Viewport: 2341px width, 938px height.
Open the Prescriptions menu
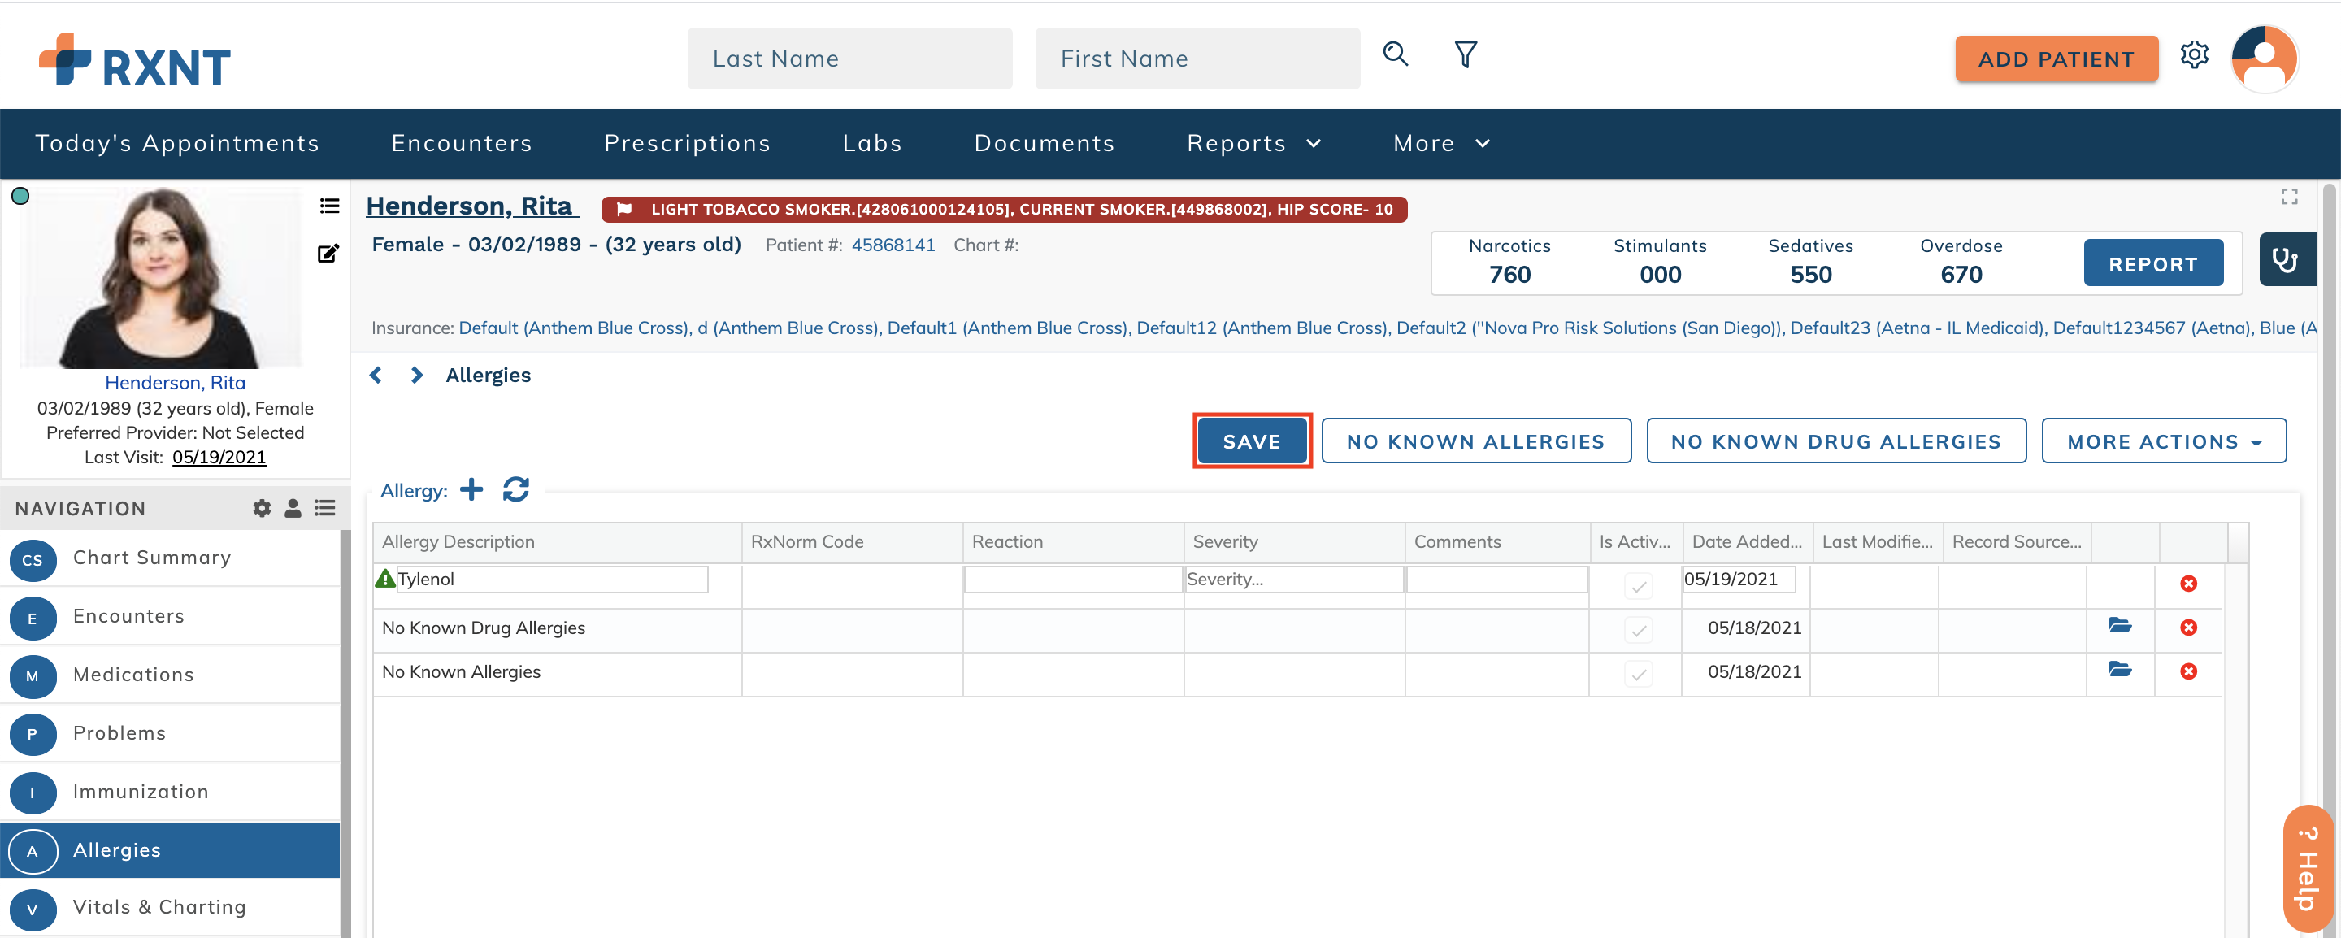pyautogui.click(x=687, y=144)
